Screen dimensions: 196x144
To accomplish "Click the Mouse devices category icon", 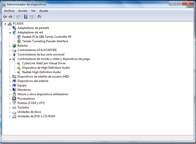I will 14,94.
